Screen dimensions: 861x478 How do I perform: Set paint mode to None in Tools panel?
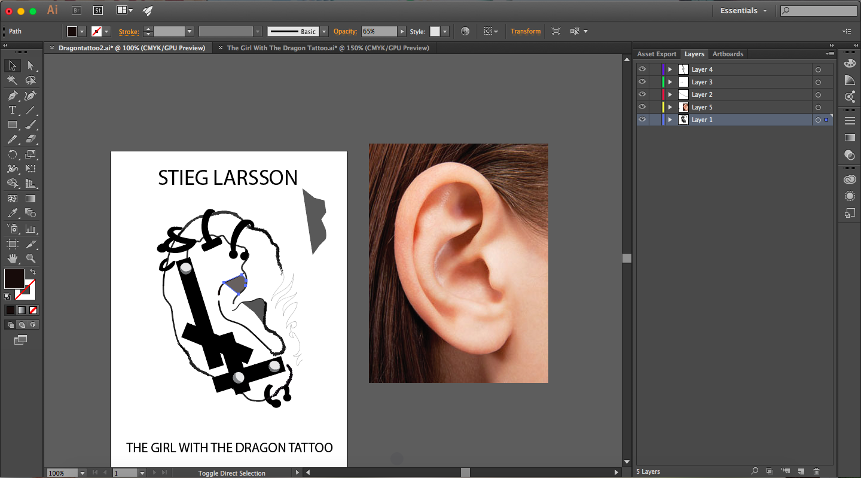pyautogui.click(x=33, y=310)
